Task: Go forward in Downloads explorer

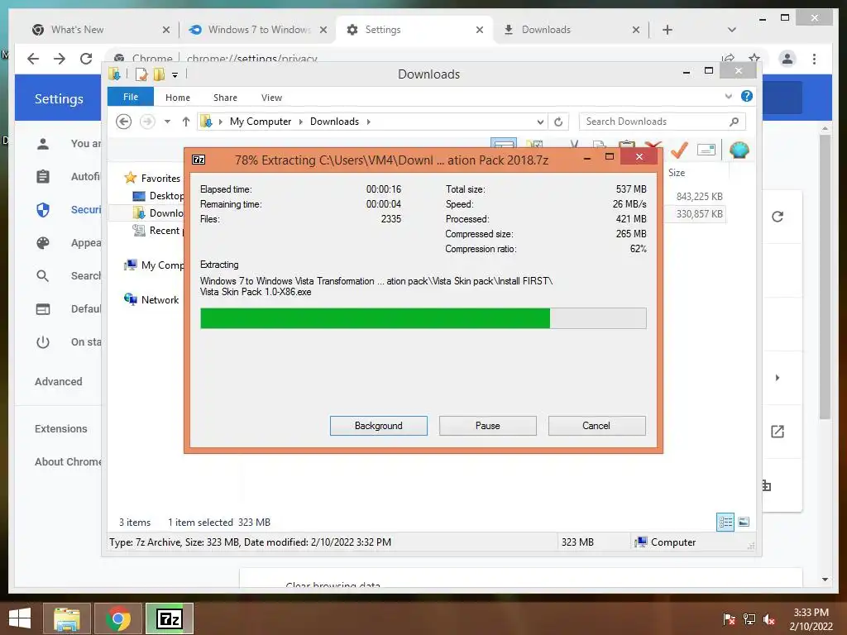Action: (147, 122)
